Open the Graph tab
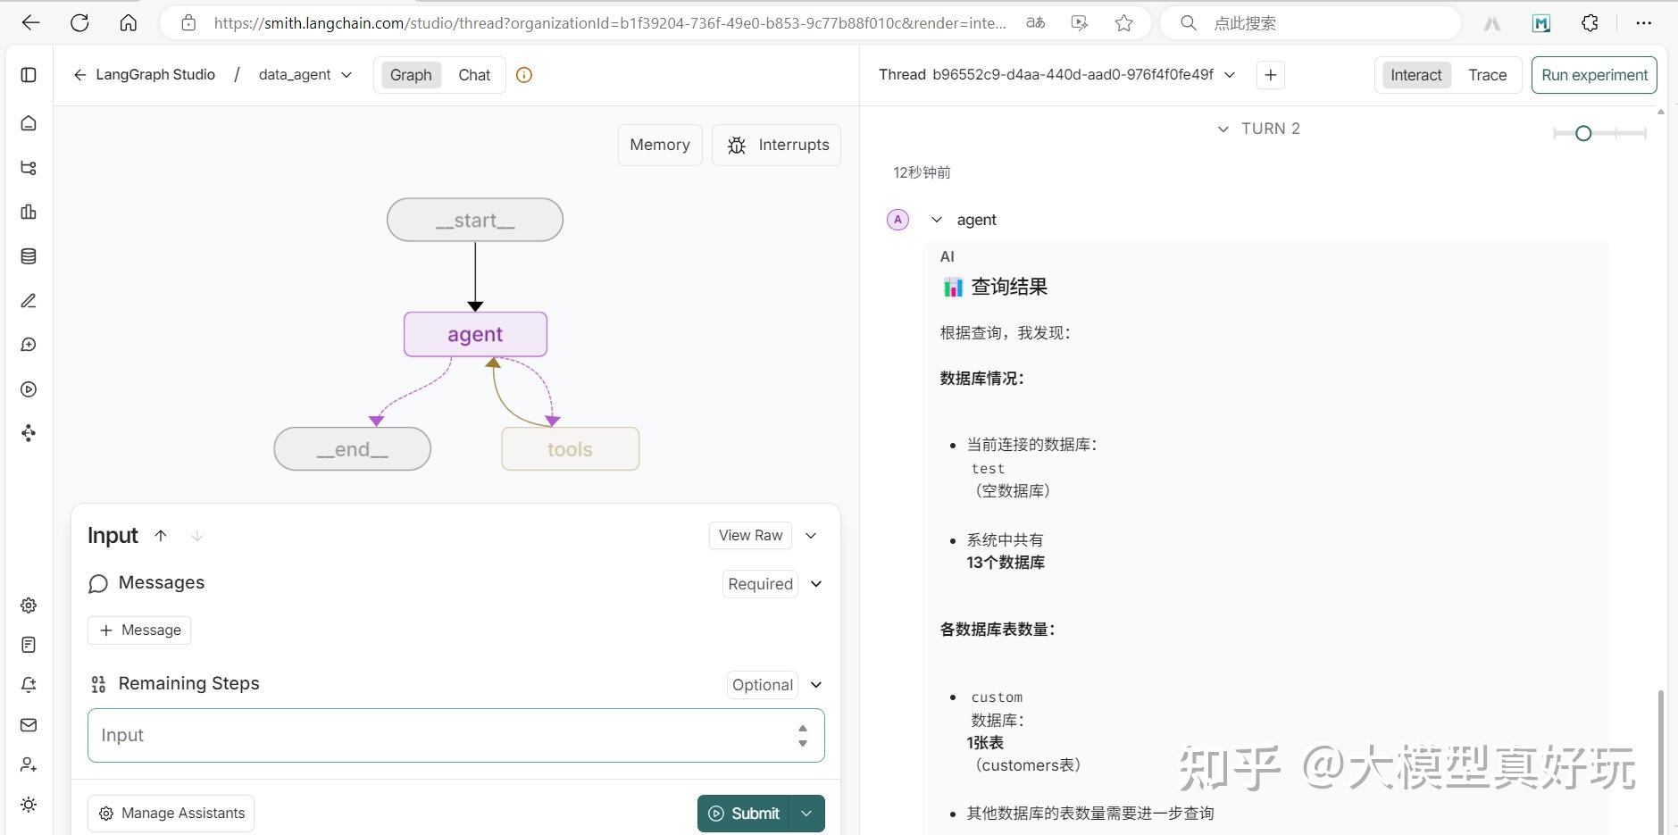Viewport: 1678px width, 835px height. [410, 75]
